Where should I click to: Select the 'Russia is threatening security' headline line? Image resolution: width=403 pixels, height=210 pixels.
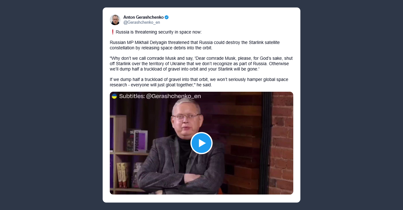(158, 32)
